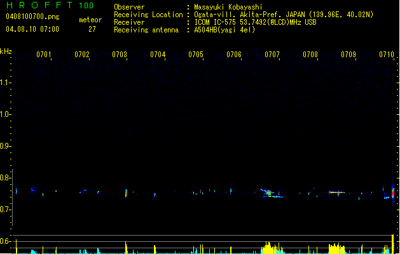The height and width of the screenshot is (254, 400).
Task: Click the Receiving antenna label
Action: pyautogui.click(x=146, y=30)
